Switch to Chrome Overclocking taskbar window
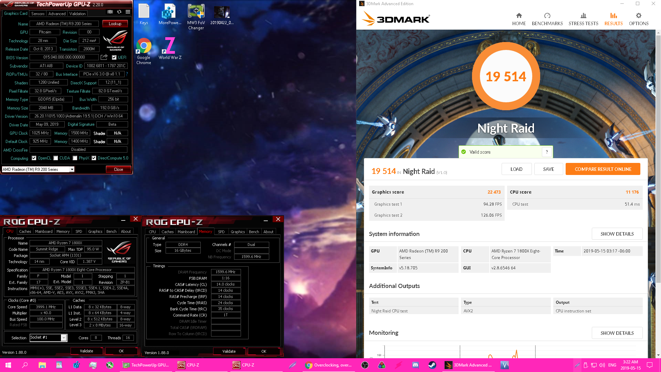The image size is (661, 372). click(329, 365)
